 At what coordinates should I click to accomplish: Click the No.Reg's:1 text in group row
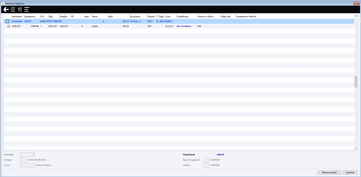[x=136, y=21]
